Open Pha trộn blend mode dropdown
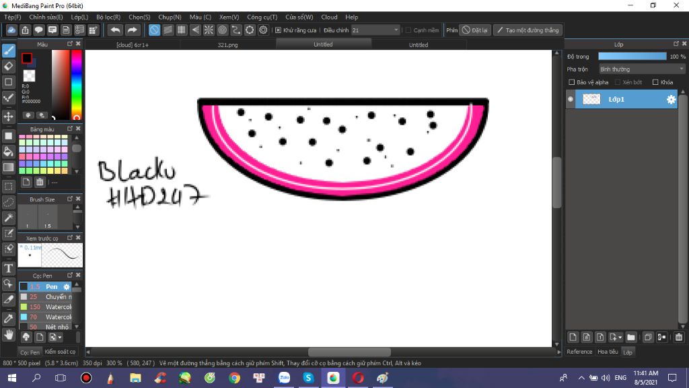 tap(642, 69)
